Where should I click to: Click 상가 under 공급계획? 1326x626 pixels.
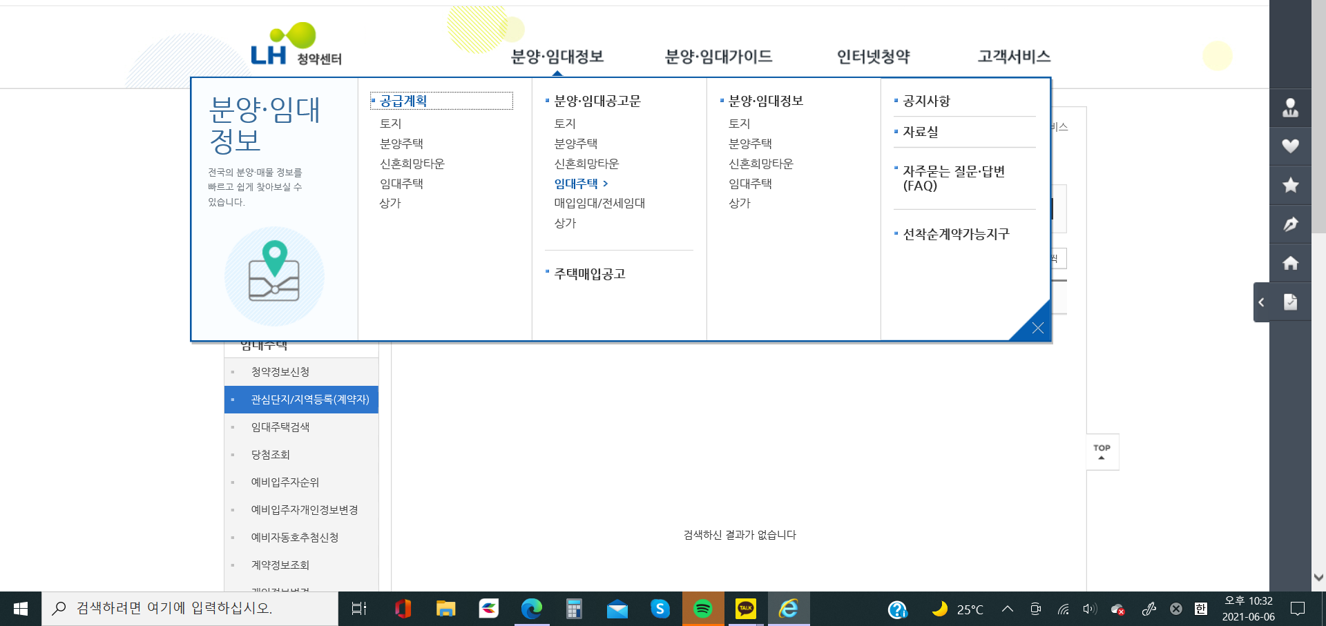pos(390,203)
